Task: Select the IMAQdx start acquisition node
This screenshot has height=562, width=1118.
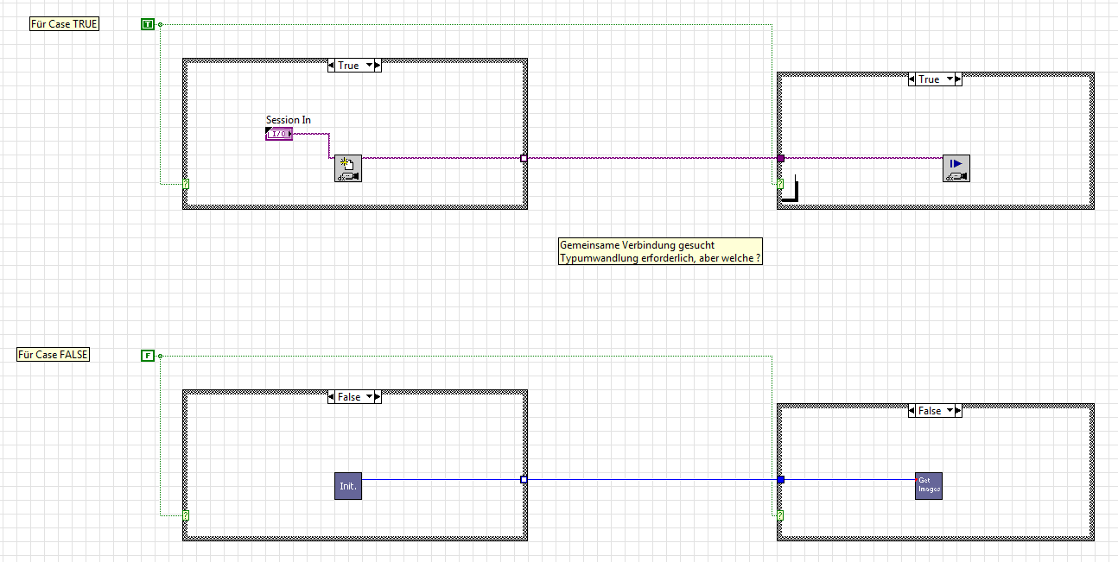Action: pos(956,168)
